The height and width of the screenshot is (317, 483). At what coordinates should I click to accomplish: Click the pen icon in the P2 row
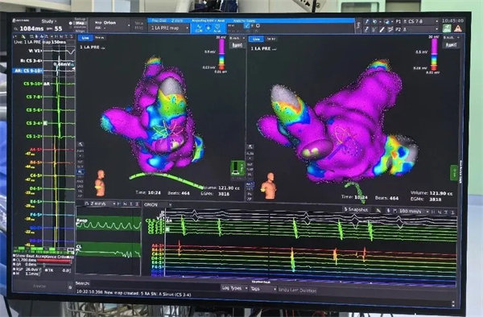367,30
